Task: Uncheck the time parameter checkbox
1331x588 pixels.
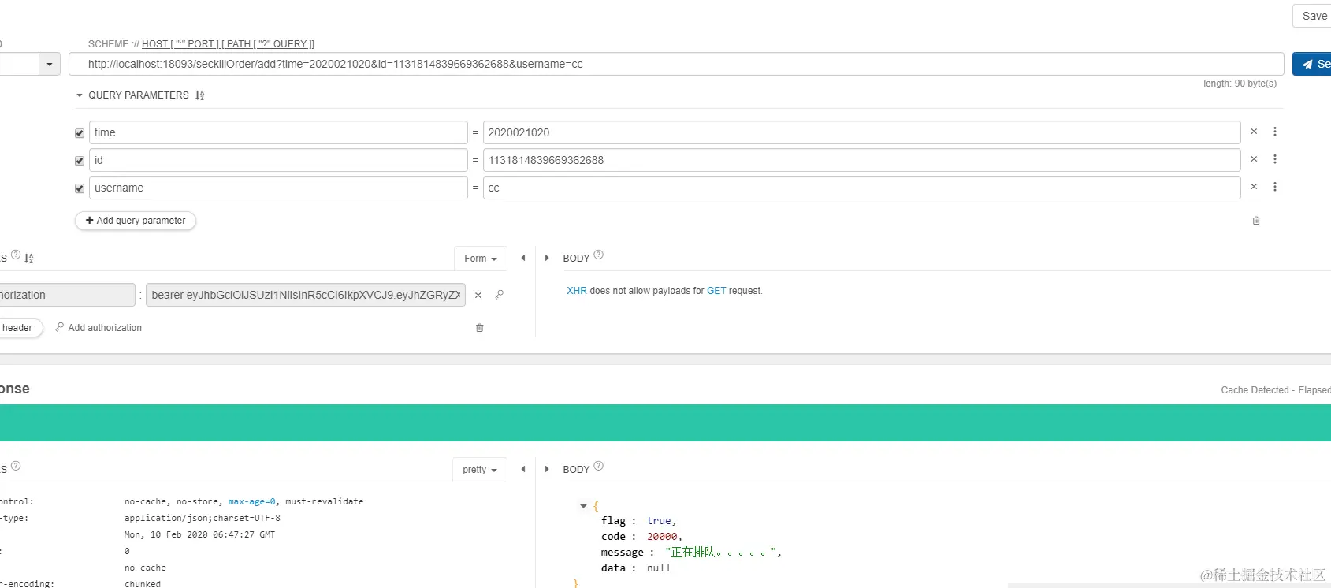Action: point(80,133)
